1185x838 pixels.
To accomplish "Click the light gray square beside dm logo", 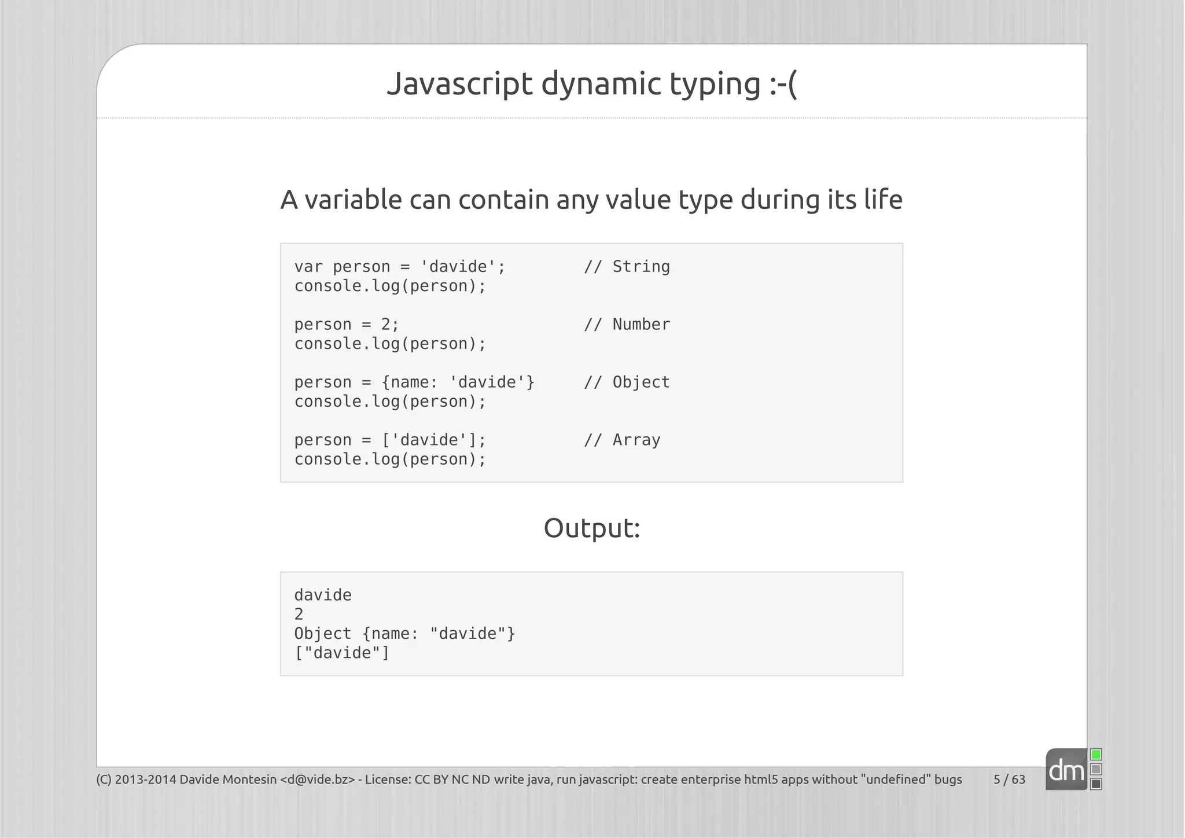I will [1096, 769].
